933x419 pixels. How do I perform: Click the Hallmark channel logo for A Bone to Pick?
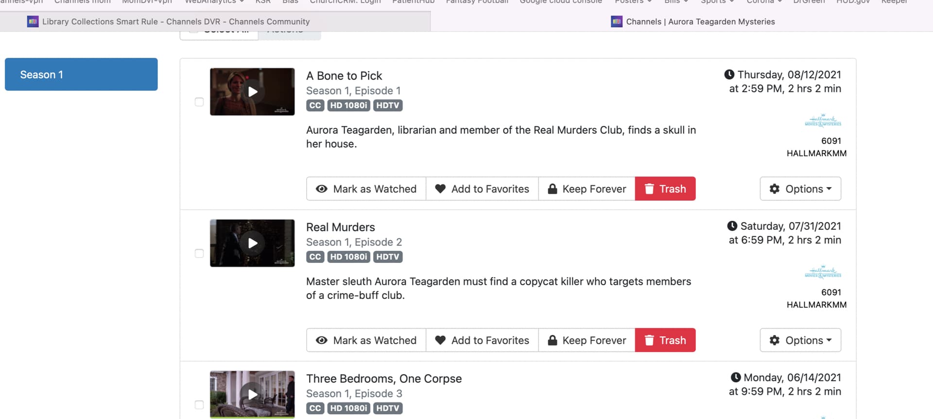[x=823, y=121]
